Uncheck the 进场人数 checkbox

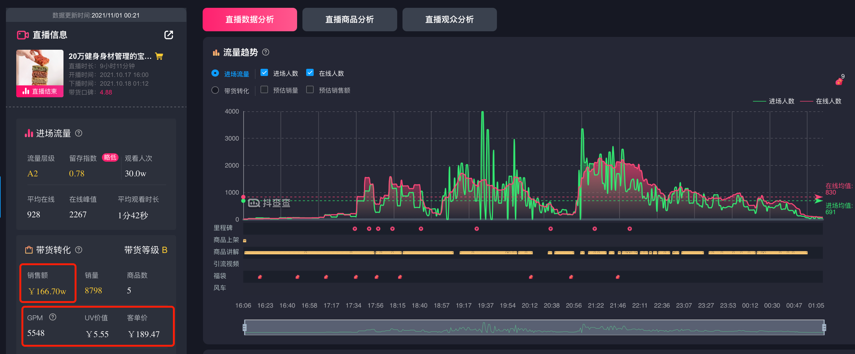click(x=264, y=72)
